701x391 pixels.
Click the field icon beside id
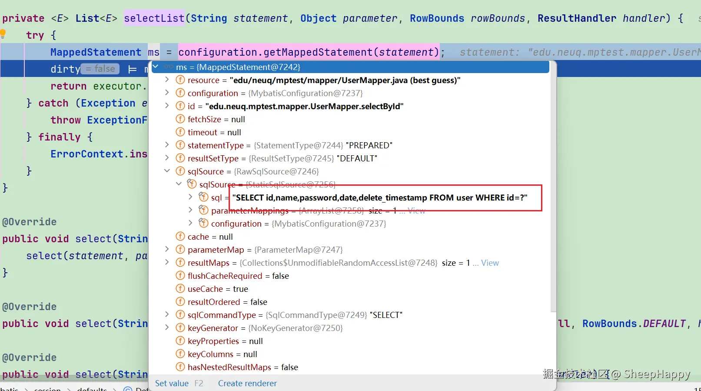tap(180, 106)
